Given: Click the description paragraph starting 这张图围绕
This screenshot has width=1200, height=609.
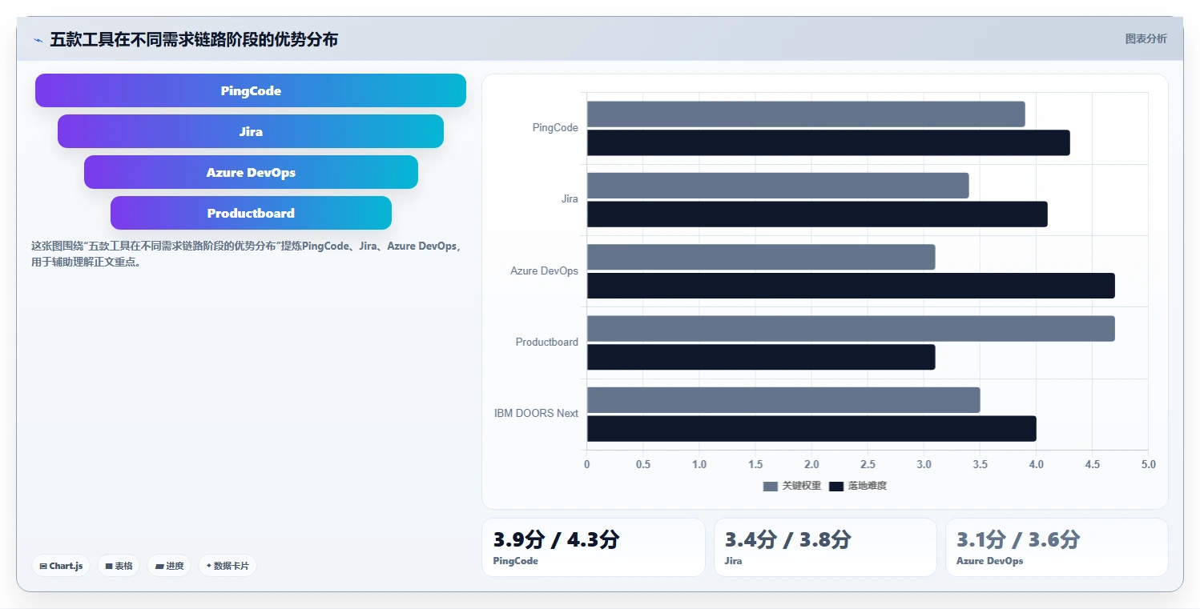Looking at the screenshot, I should tap(248, 254).
